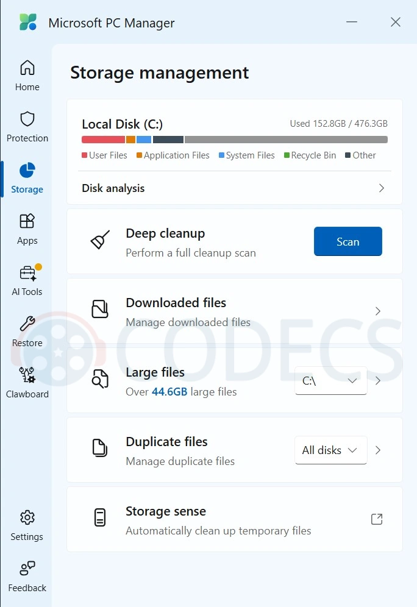
Task: Click the Storage sense device icon
Action: [100, 517]
